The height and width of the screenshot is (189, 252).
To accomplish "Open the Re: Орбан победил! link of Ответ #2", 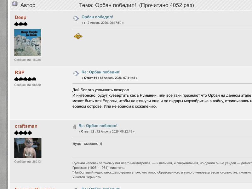I will (98, 126).
